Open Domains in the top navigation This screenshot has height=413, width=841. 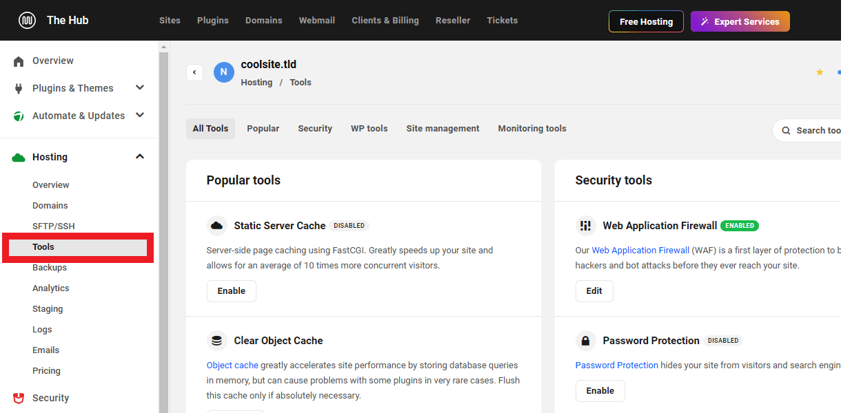pyautogui.click(x=264, y=21)
